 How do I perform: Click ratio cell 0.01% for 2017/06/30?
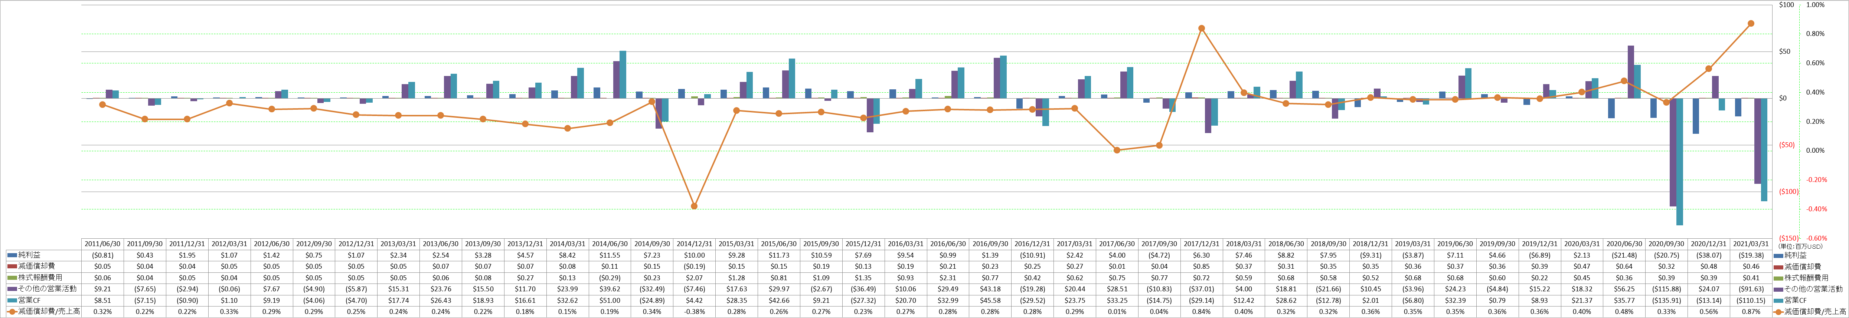(x=1117, y=312)
